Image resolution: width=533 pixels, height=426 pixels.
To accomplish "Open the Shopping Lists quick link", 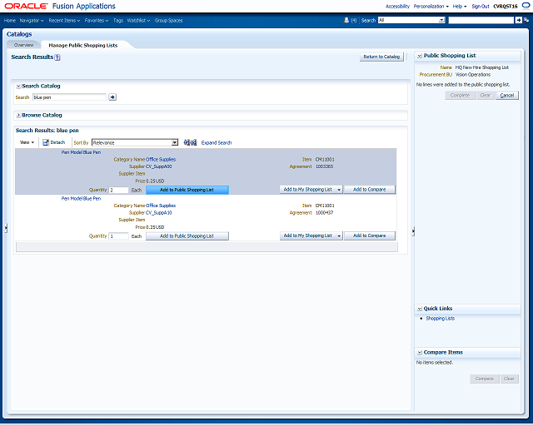I will (x=441, y=319).
